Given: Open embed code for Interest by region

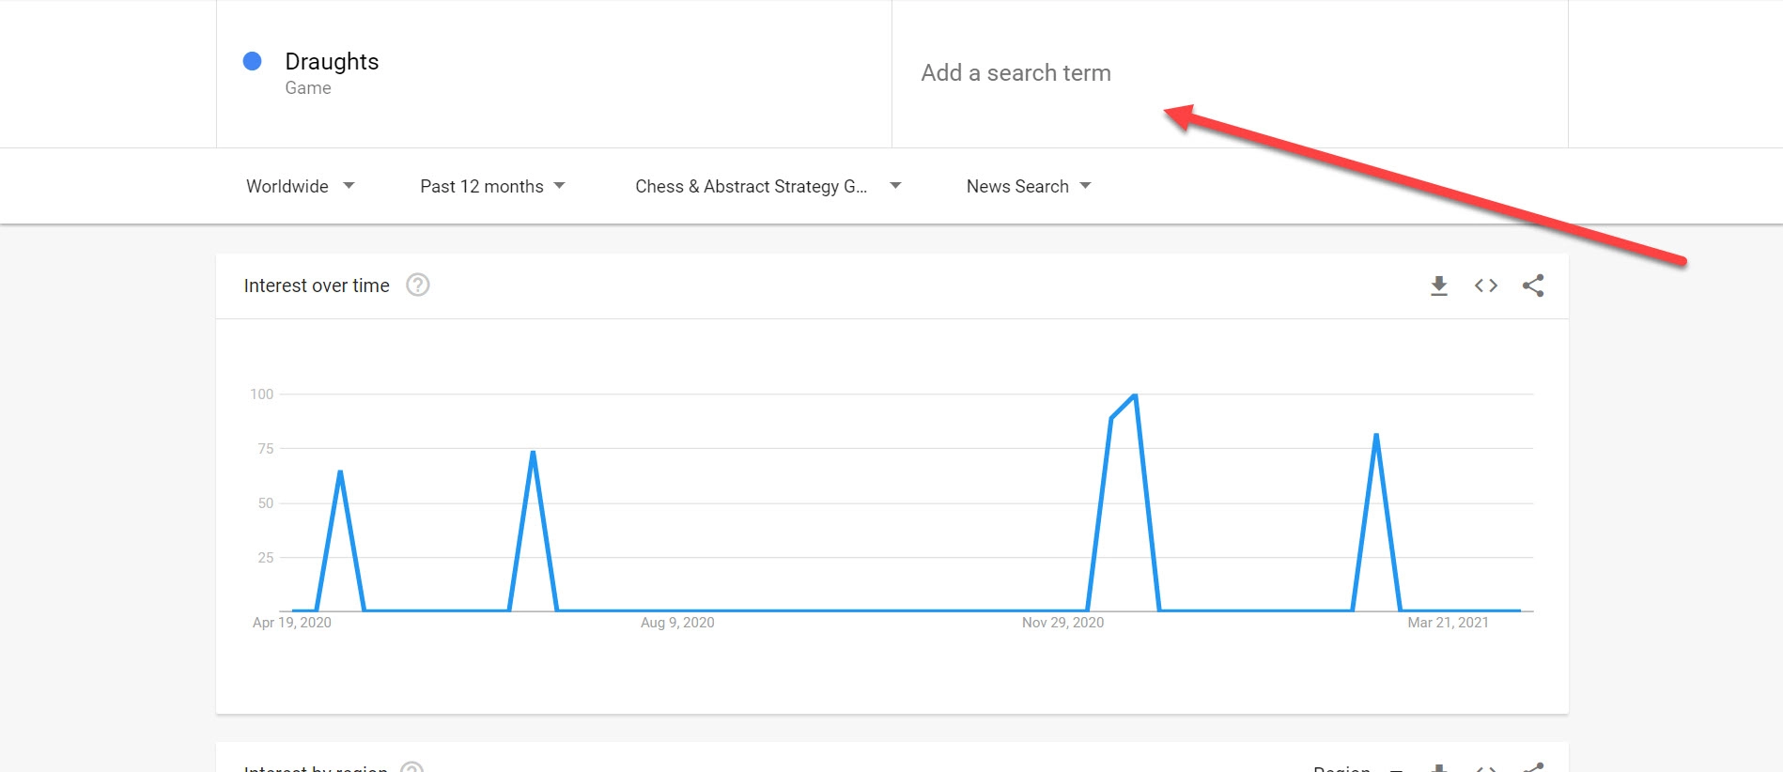Looking at the screenshot, I should pyautogui.click(x=1487, y=767).
